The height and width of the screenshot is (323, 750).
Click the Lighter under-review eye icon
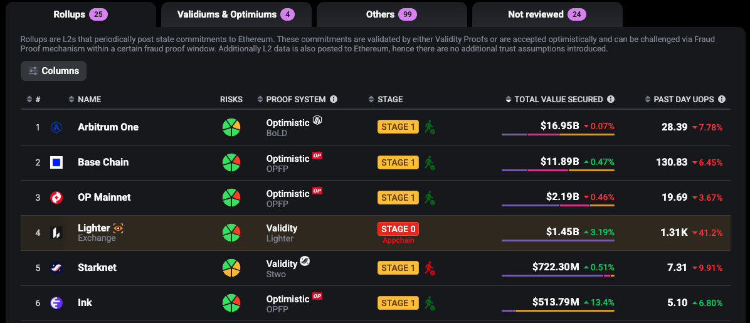118,228
